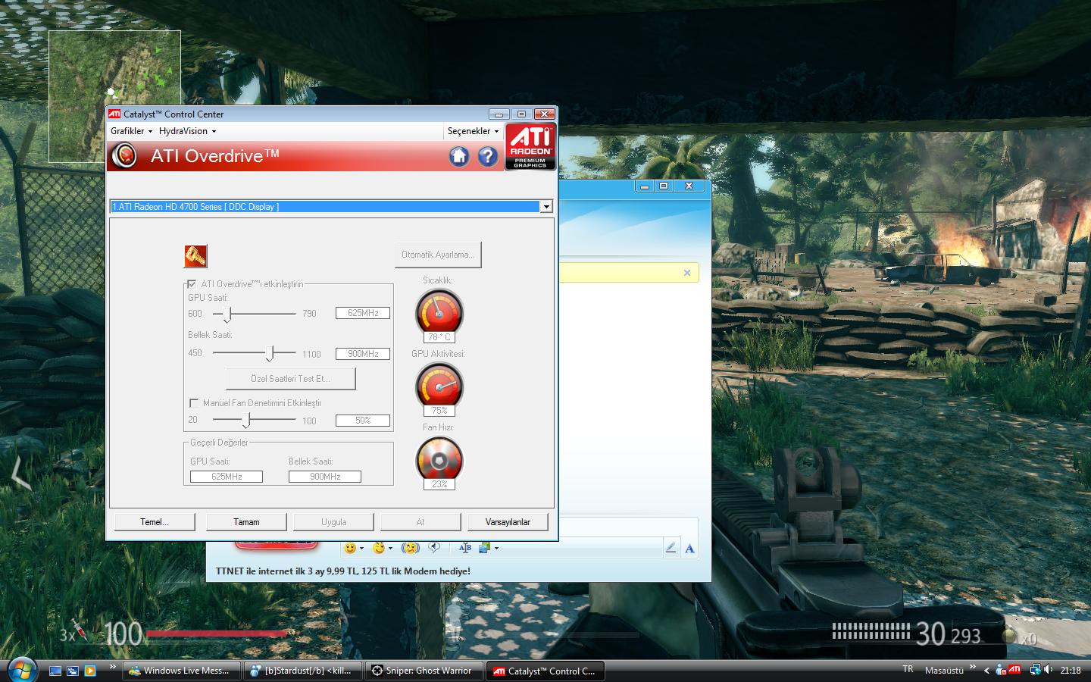Close the yellow notification bar in Messenger
The height and width of the screenshot is (682, 1091).
(x=687, y=273)
